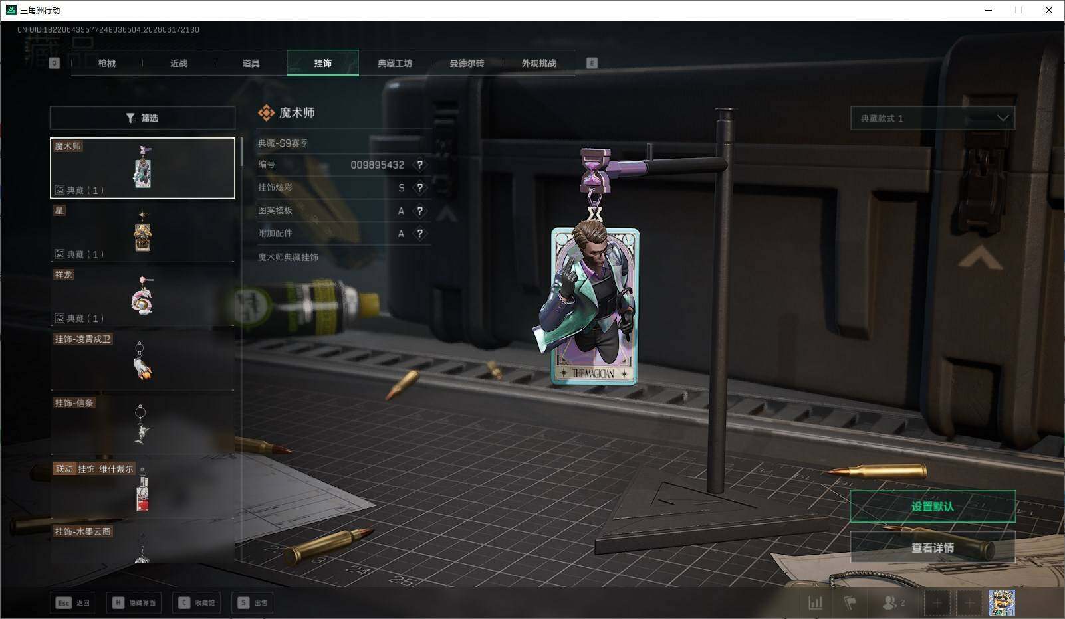Screen dimensions: 1065x619
Task: Open the C 收藏馆 button
Action: [x=196, y=602]
